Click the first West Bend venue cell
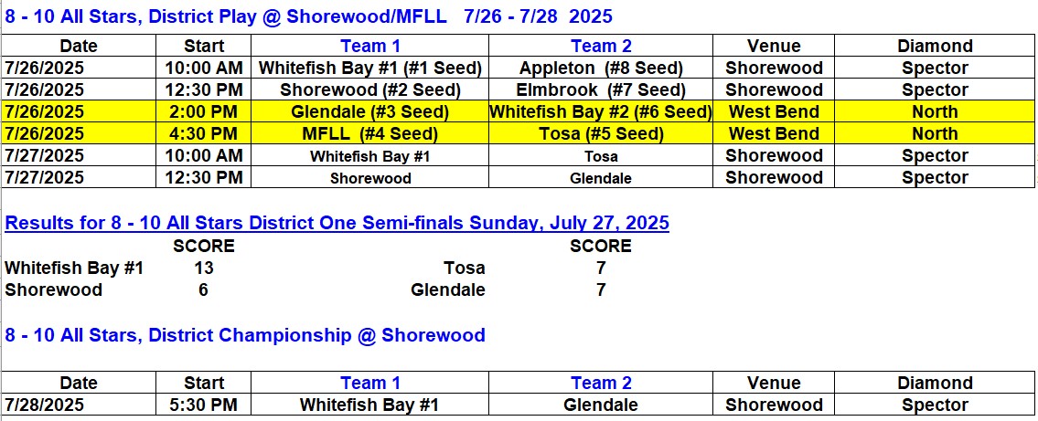 [774, 111]
